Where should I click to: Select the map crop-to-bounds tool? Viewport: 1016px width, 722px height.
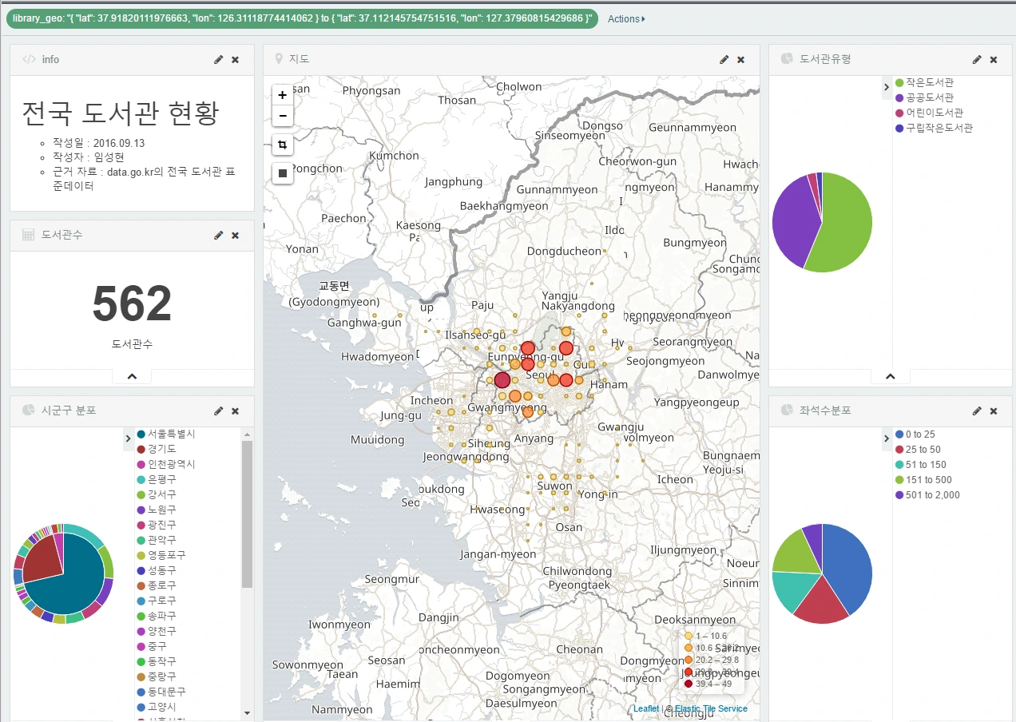[x=283, y=145]
